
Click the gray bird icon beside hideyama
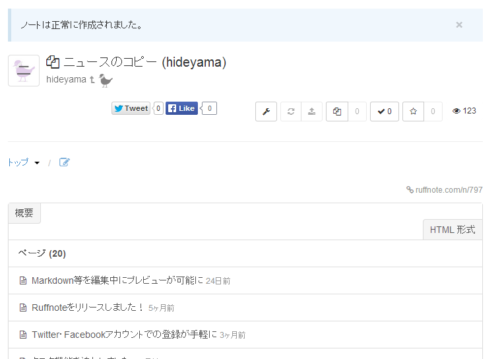click(106, 80)
